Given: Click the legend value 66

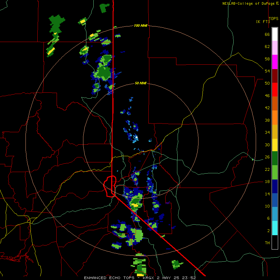Looking at the screenshot, I should (267, 34).
